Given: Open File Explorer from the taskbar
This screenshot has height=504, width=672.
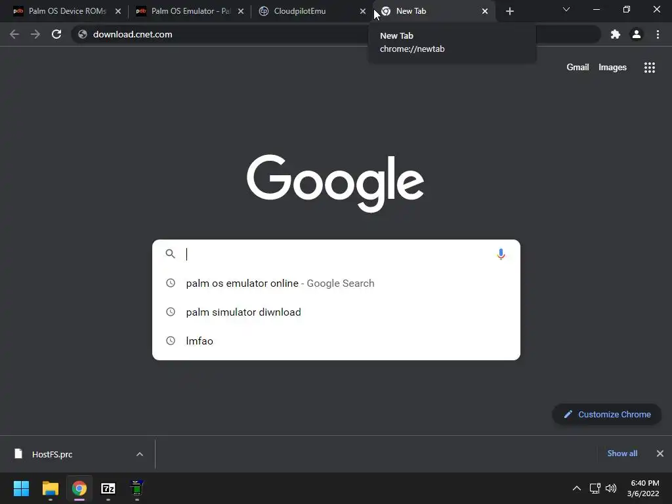Looking at the screenshot, I should coord(50,488).
